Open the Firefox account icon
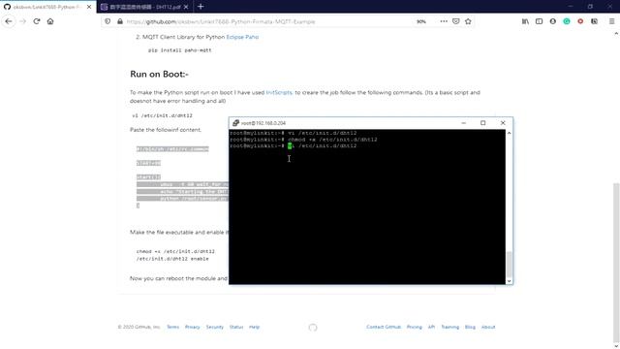620x349 pixels. click(x=553, y=21)
